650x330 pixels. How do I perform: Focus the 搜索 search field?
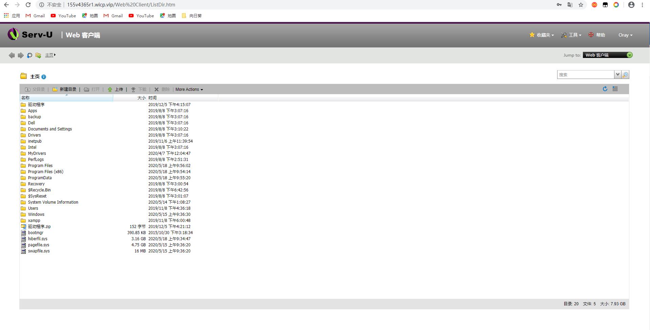click(x=586, y=75)
